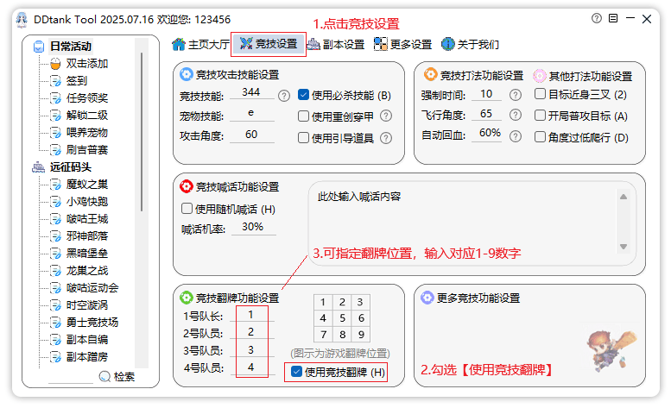Uncheck 使用必杀技能 (B)
Screen dimensions: 671x408
click(303, 95)
